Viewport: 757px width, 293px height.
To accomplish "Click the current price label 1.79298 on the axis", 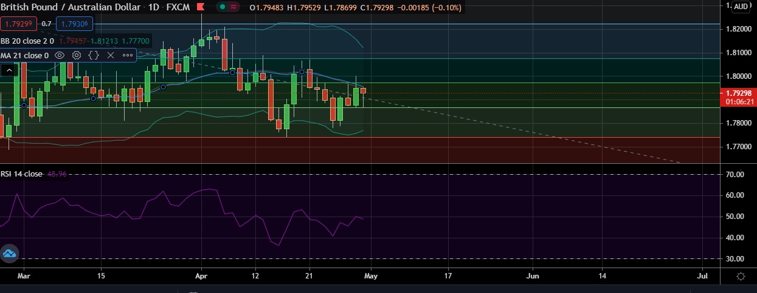I will pyautogui.click(x=738, y=93).
